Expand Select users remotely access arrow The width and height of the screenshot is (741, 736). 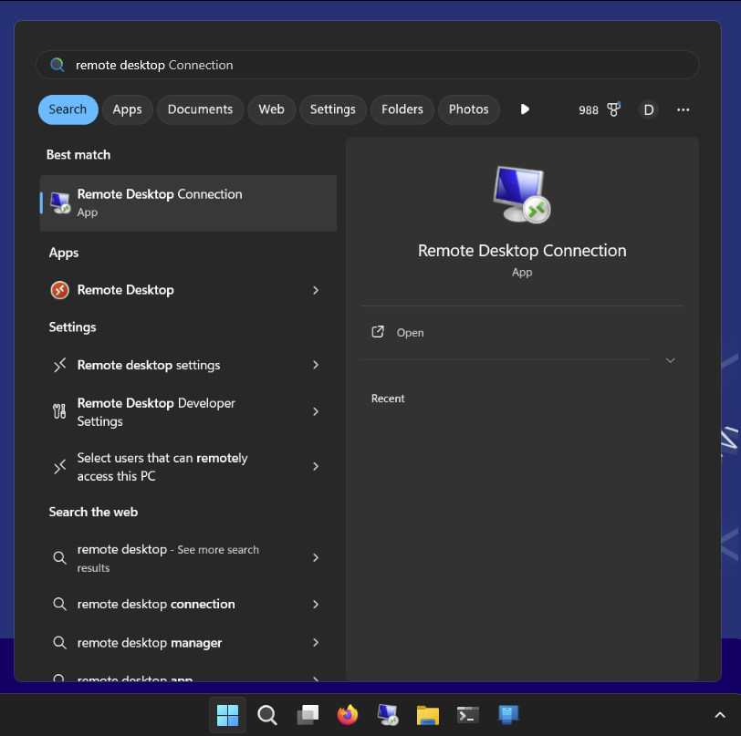[x=316, y=467]
